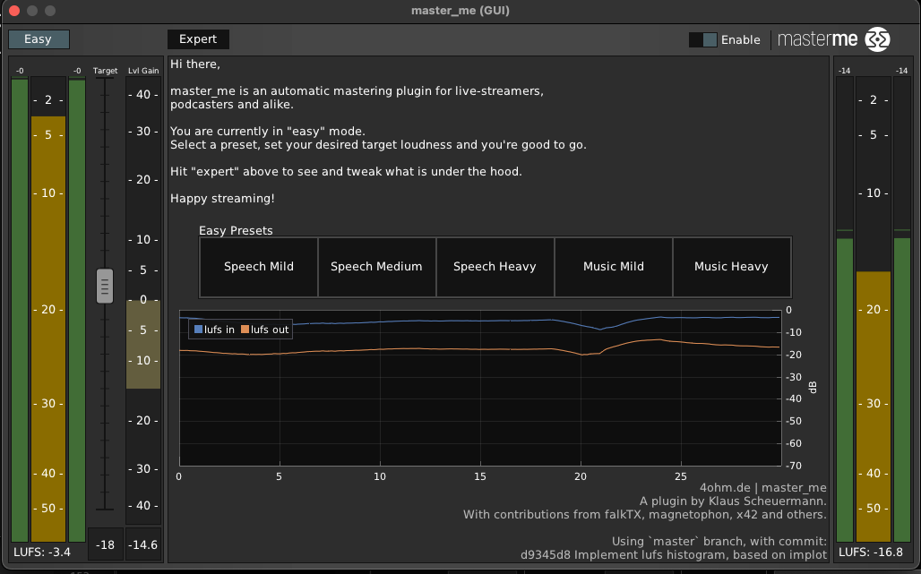
Task: Pick the Music Heavy preset
Action: (731, 267)
